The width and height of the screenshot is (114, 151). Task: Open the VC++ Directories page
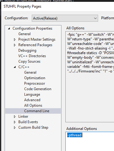coord(32,56)
